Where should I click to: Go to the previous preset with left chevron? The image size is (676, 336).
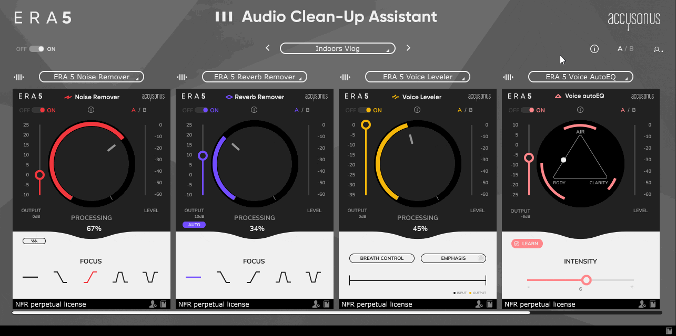click(x=268, y=48)
